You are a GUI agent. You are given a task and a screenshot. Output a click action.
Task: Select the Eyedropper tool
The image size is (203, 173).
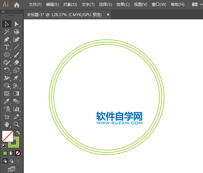[7, 101]
